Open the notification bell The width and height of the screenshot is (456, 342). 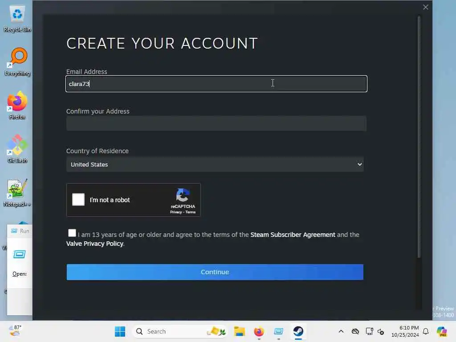tap(426, 331)
